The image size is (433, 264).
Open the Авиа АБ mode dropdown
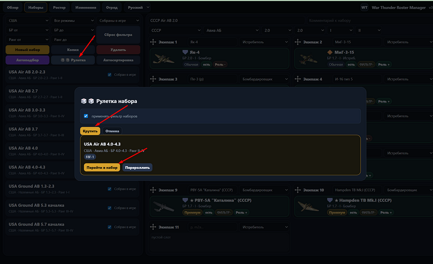[x=232, y=30]
